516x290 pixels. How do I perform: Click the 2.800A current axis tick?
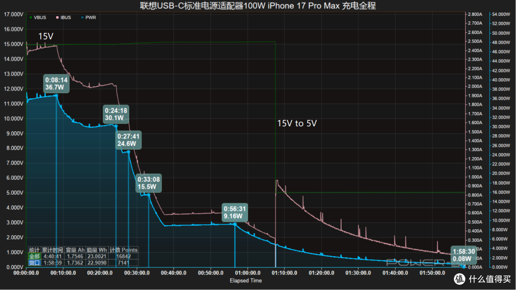pyautogui.click(x=475, y=14)
